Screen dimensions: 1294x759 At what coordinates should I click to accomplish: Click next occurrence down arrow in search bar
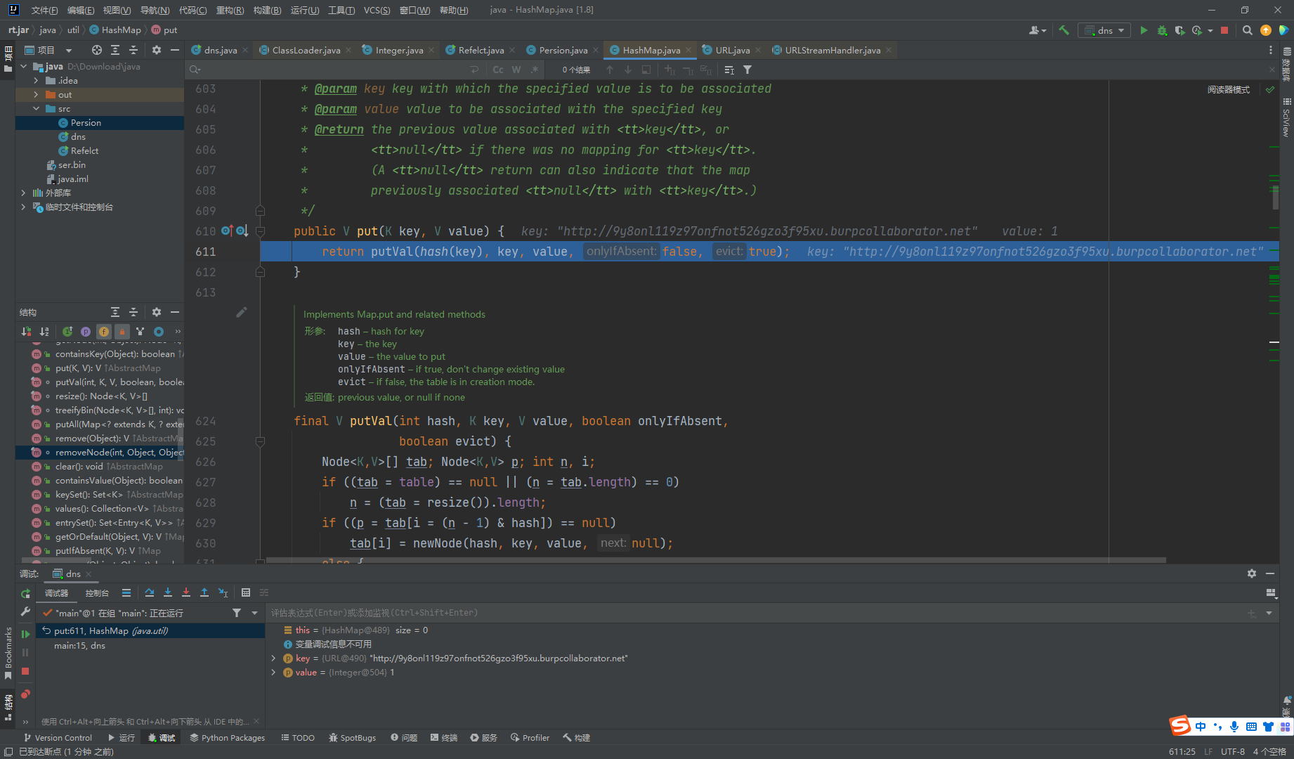tap(628, 70)
